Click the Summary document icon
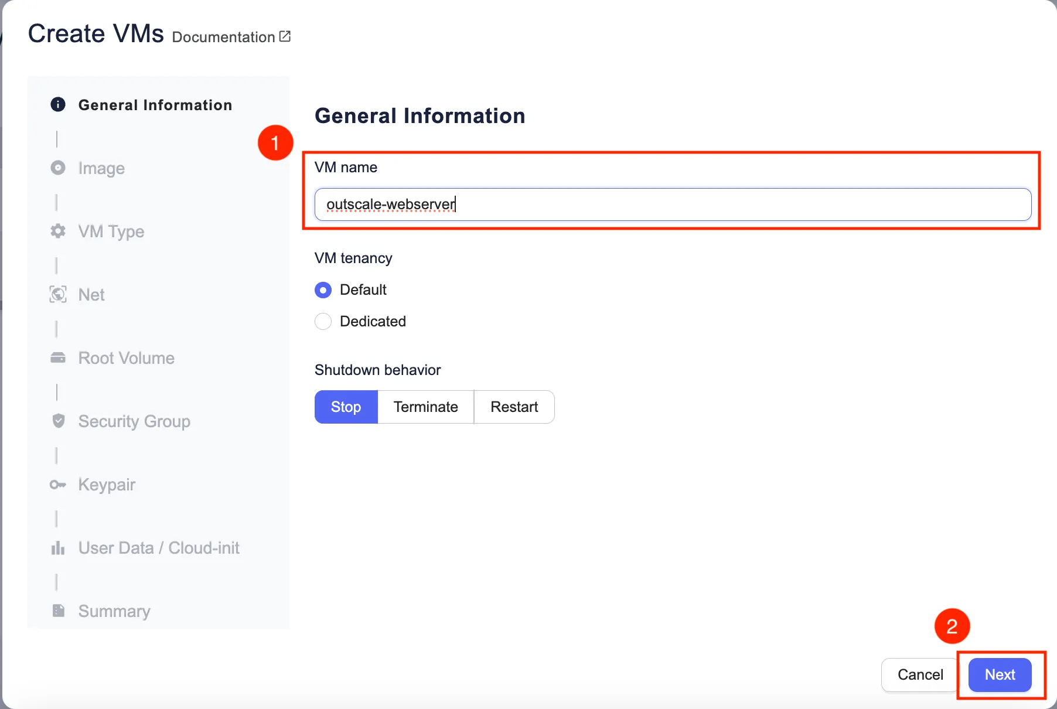 (x=58, y=611)
